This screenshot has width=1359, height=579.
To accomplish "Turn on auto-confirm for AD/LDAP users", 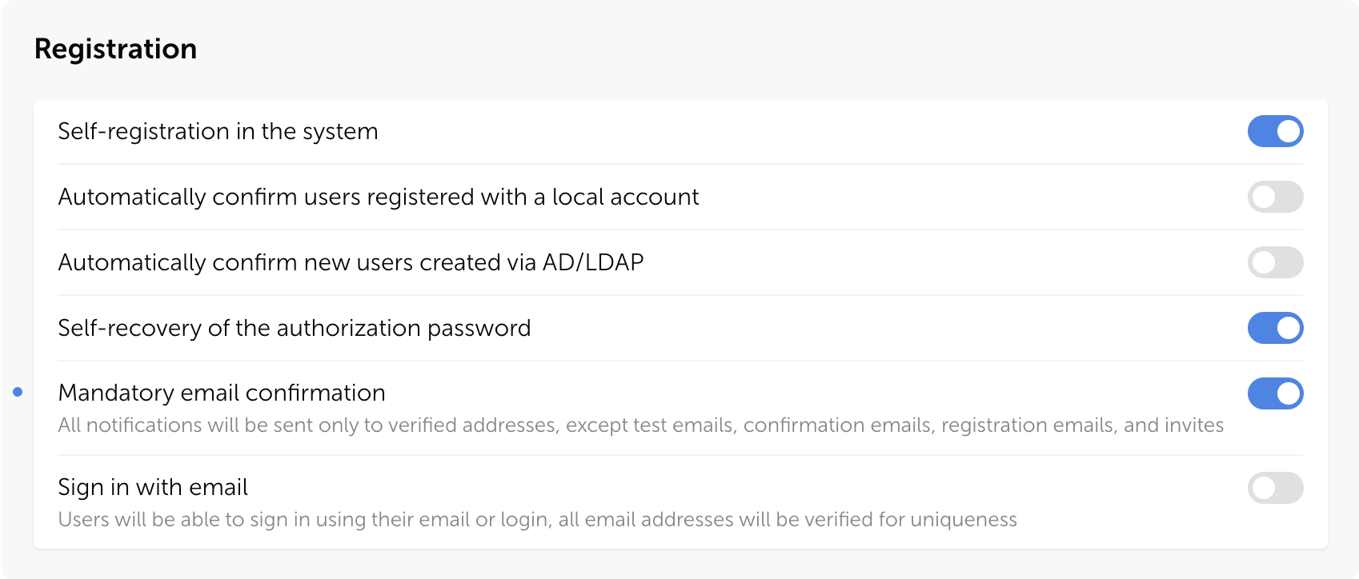I will click(x=1275, y=262).
